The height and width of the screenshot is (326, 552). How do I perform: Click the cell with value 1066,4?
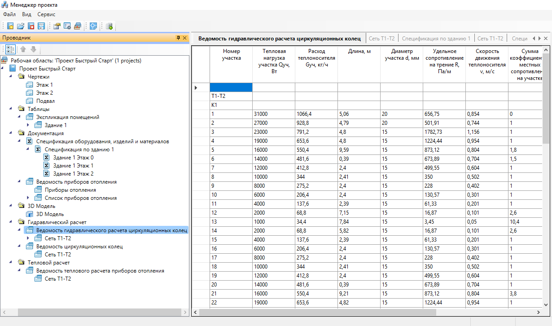pyautogui.click(x=316, y=114)
